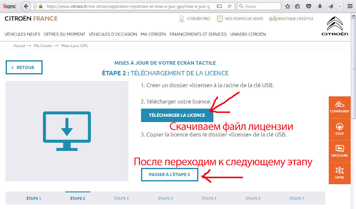Expand the toolbar overflow chevron
This screenshot has height=209, width=356.
pos(340,6)
